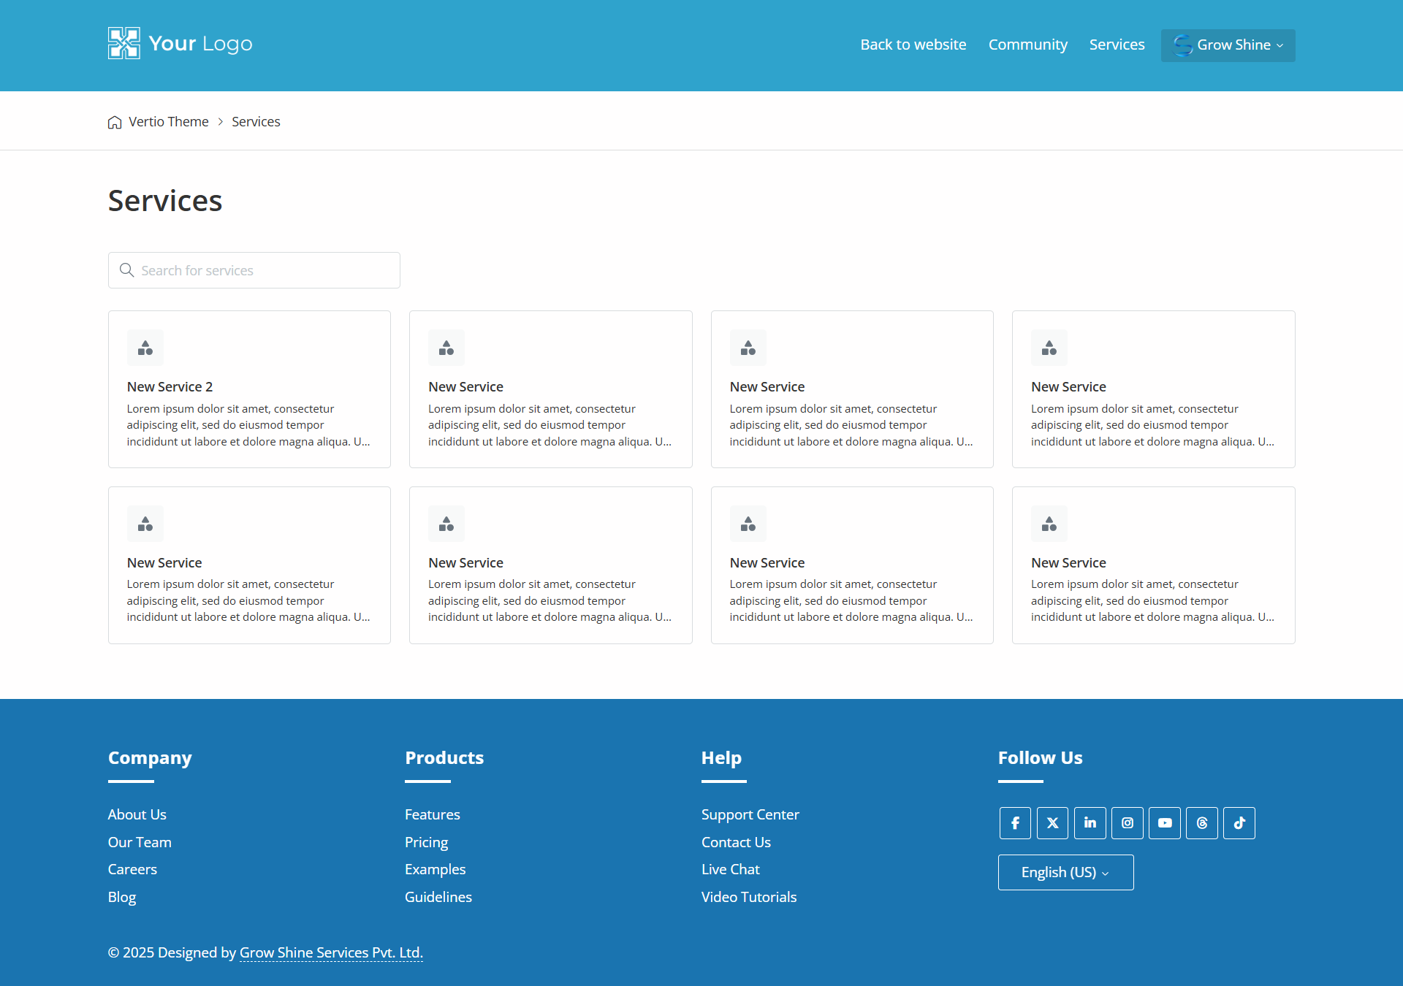Click the Vertio Theme breadcrumb link
The width and height of the screenshot is (1403, 986).
pyautogui.click(x=169, y=122)
